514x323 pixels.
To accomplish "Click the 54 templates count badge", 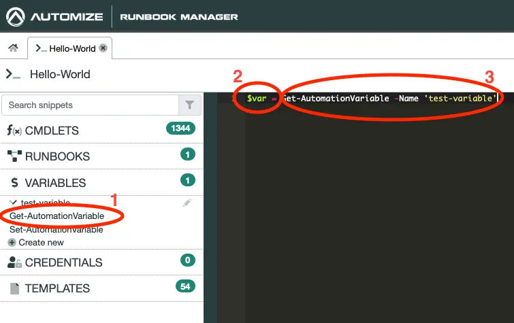I will coord(186,286).
